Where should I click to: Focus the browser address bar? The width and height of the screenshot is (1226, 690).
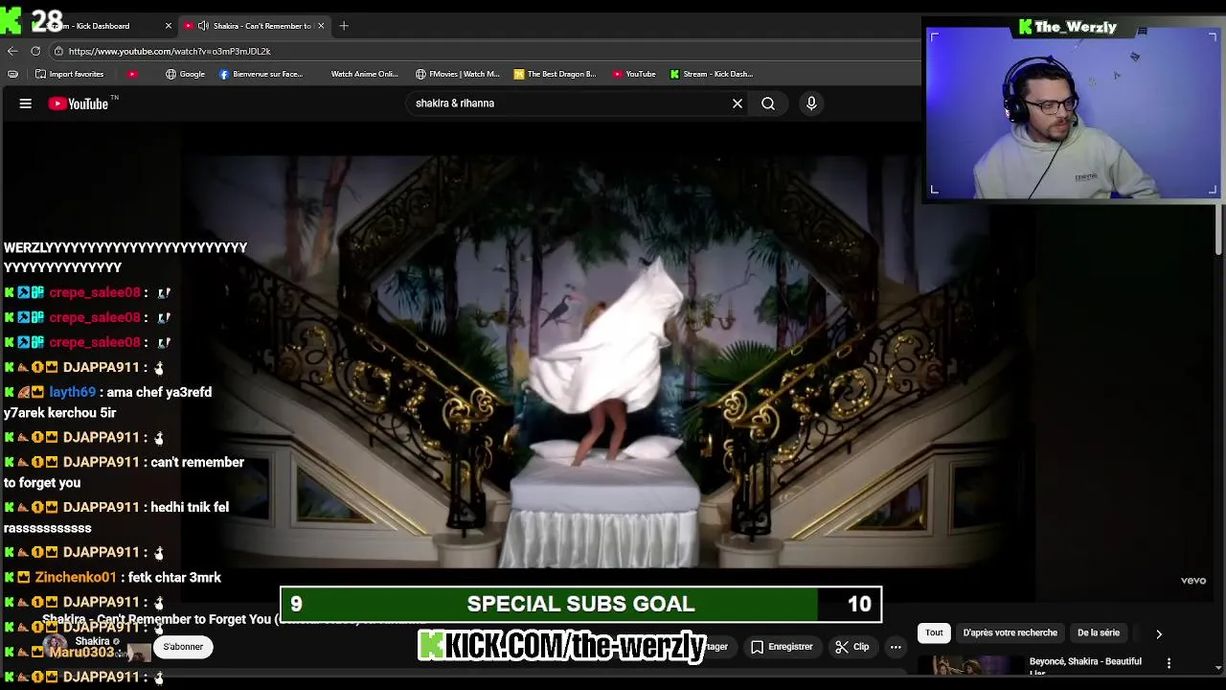[x=479, y=51]
